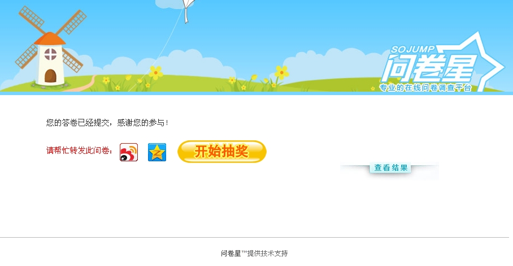Open the 查看结果 results link
Image resolution: width=513 pixels, height=266 pixels.
point(390,168)
